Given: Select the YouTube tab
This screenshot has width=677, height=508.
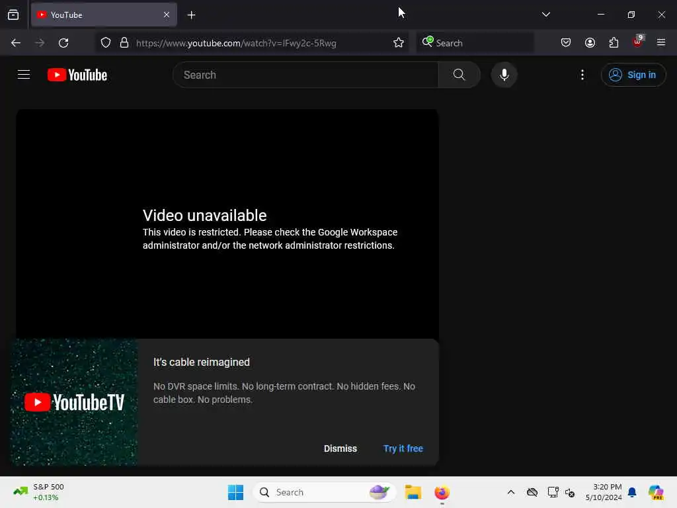Looking at the screenshot, I should click(x=104, y=15).
